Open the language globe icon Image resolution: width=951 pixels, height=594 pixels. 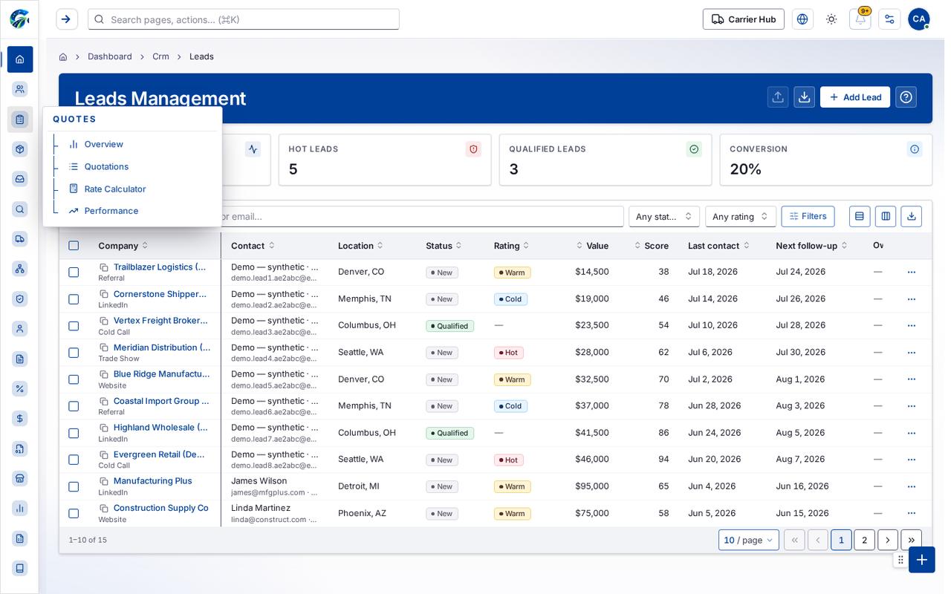pos(802,19)
